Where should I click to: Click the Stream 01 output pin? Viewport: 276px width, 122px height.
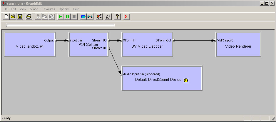[x=109, y=48]
